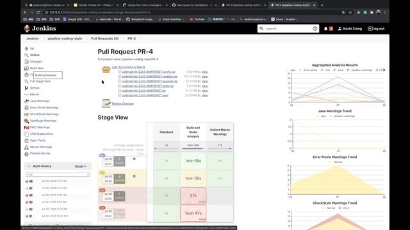The width and height of the screenshot is (410, 230).
Task: Open browser extensions puzzle icon
Action: [x=372, y=12]
